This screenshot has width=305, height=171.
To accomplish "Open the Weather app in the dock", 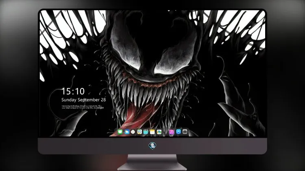I will [127, 132].
